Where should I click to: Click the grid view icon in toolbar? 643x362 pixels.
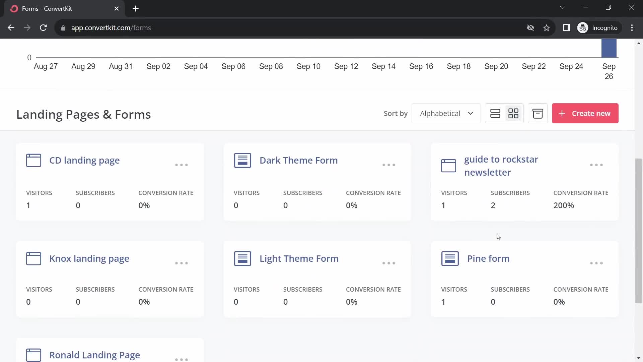coord(514,114)
